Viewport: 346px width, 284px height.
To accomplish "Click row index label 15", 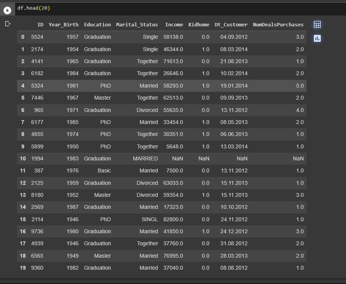I will pyautogui.click(x=23, y=219).
